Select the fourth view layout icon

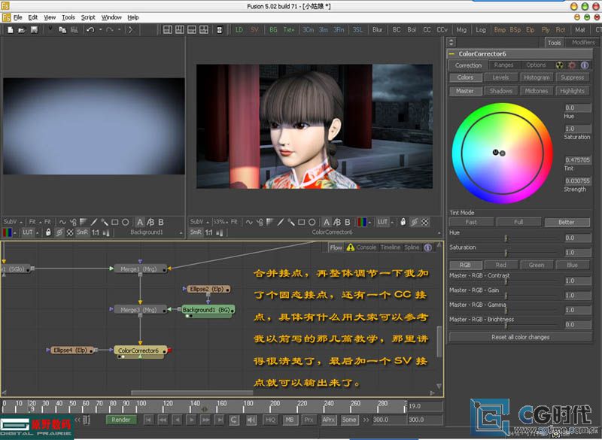(204, 30)
